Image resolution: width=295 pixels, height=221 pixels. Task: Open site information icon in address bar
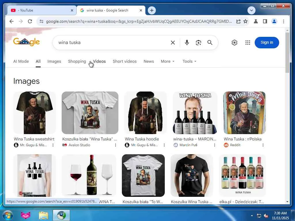coord(41,21)
